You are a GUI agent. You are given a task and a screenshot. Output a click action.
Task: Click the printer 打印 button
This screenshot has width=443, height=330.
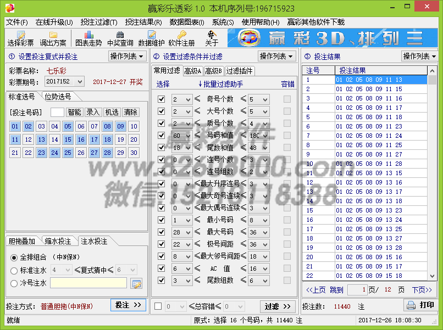click(x=420, y=305)
